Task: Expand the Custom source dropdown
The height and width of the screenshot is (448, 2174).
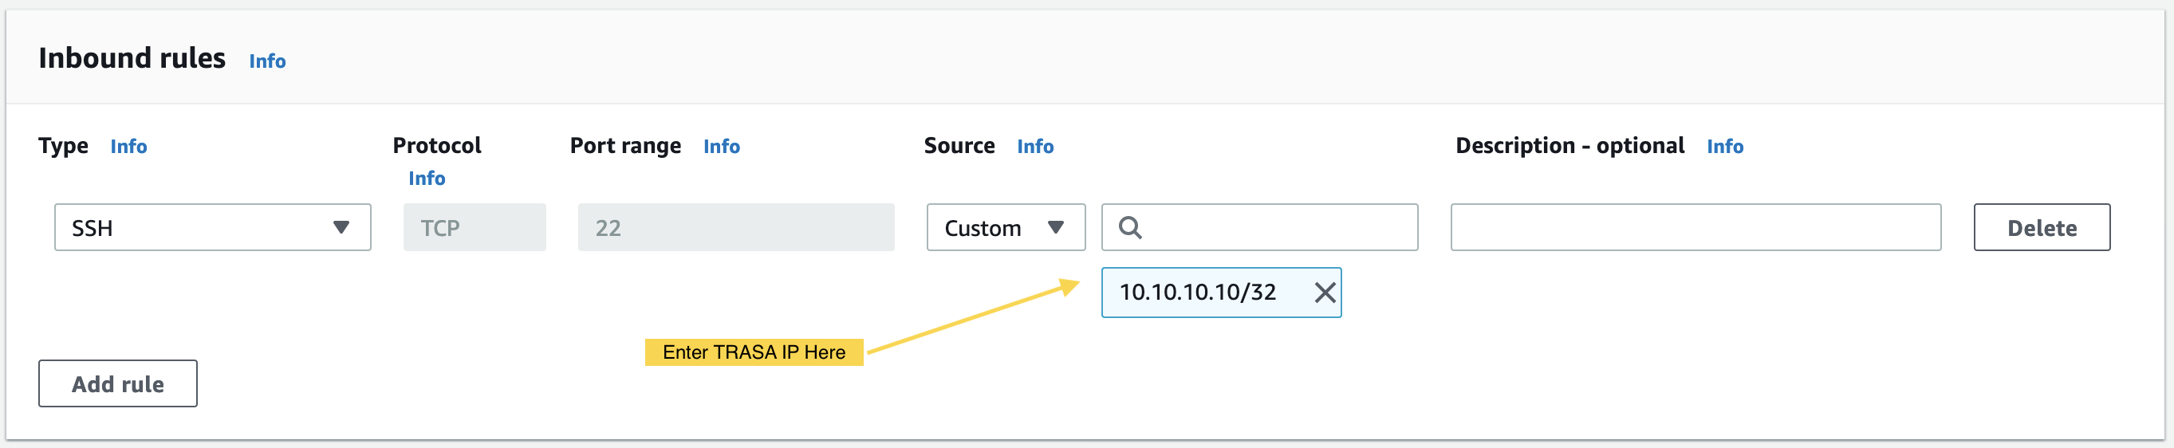Action: [1006, 227]
